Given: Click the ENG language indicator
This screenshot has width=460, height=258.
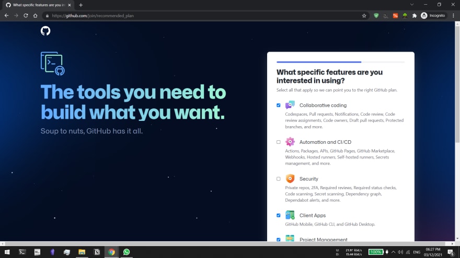Looking at the screenshot, I should [x=417, y=252].
